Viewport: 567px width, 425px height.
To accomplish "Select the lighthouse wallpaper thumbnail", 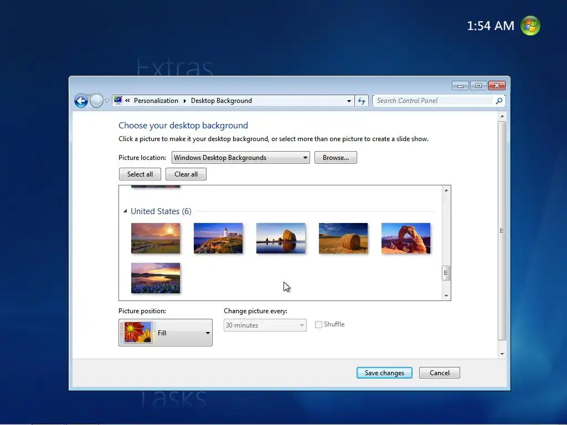I will 218,238.
